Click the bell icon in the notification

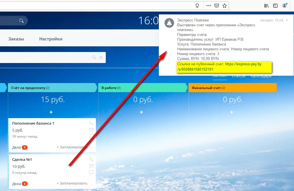coord(169,23)
